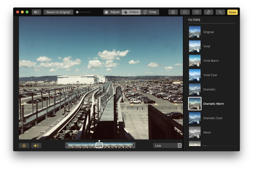Viewport: 253px width, 170px height.
Task: Switch to the Filters tab
Action: click(x=131, y=12)
